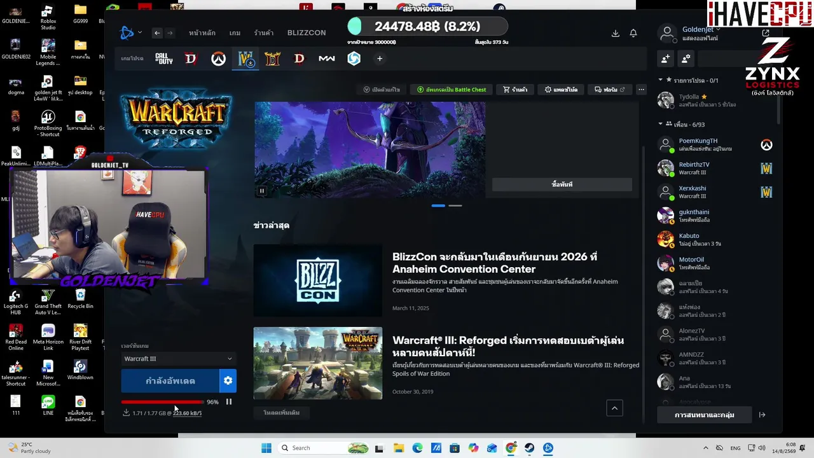Image resolution: width=814 pixels, height=458 pixels.
Task: Go back with the left arrow
Action: [x=157, y=33]
